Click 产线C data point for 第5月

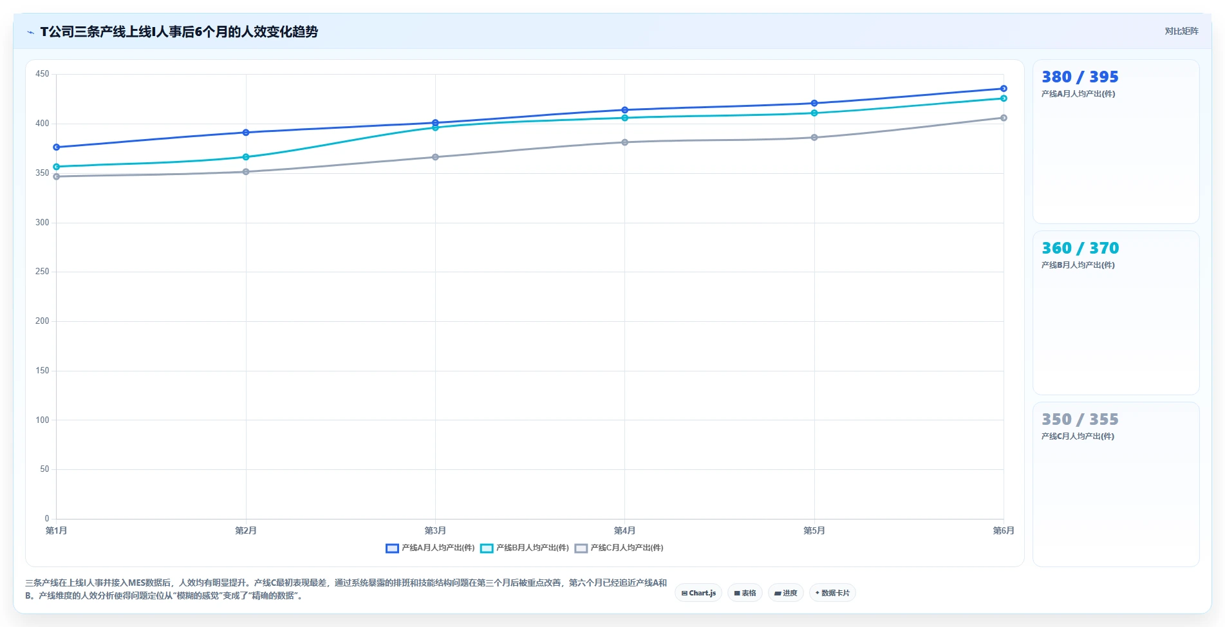point(814,138)
